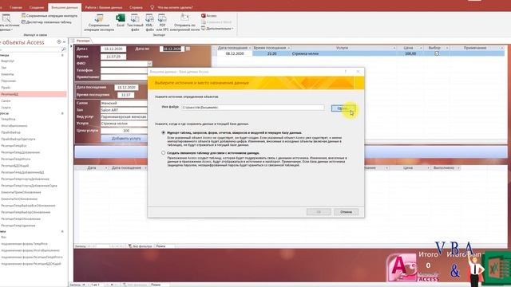Open the Linked Table Manager
This screenshot has height=287, width=511.
click(46, 22)
